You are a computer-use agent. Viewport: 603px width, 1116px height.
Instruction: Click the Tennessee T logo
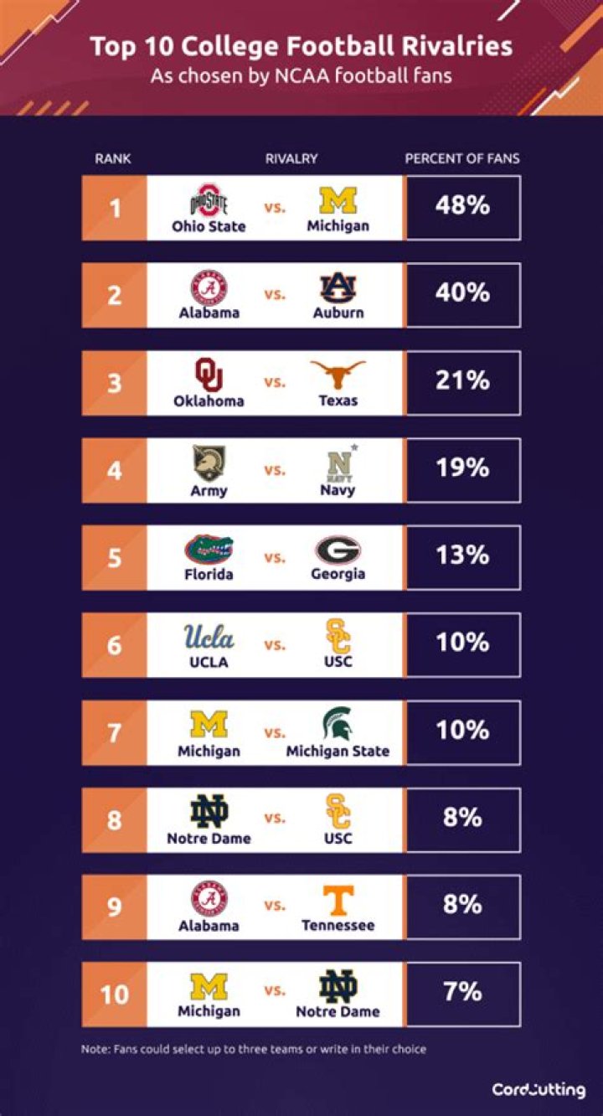338,900
